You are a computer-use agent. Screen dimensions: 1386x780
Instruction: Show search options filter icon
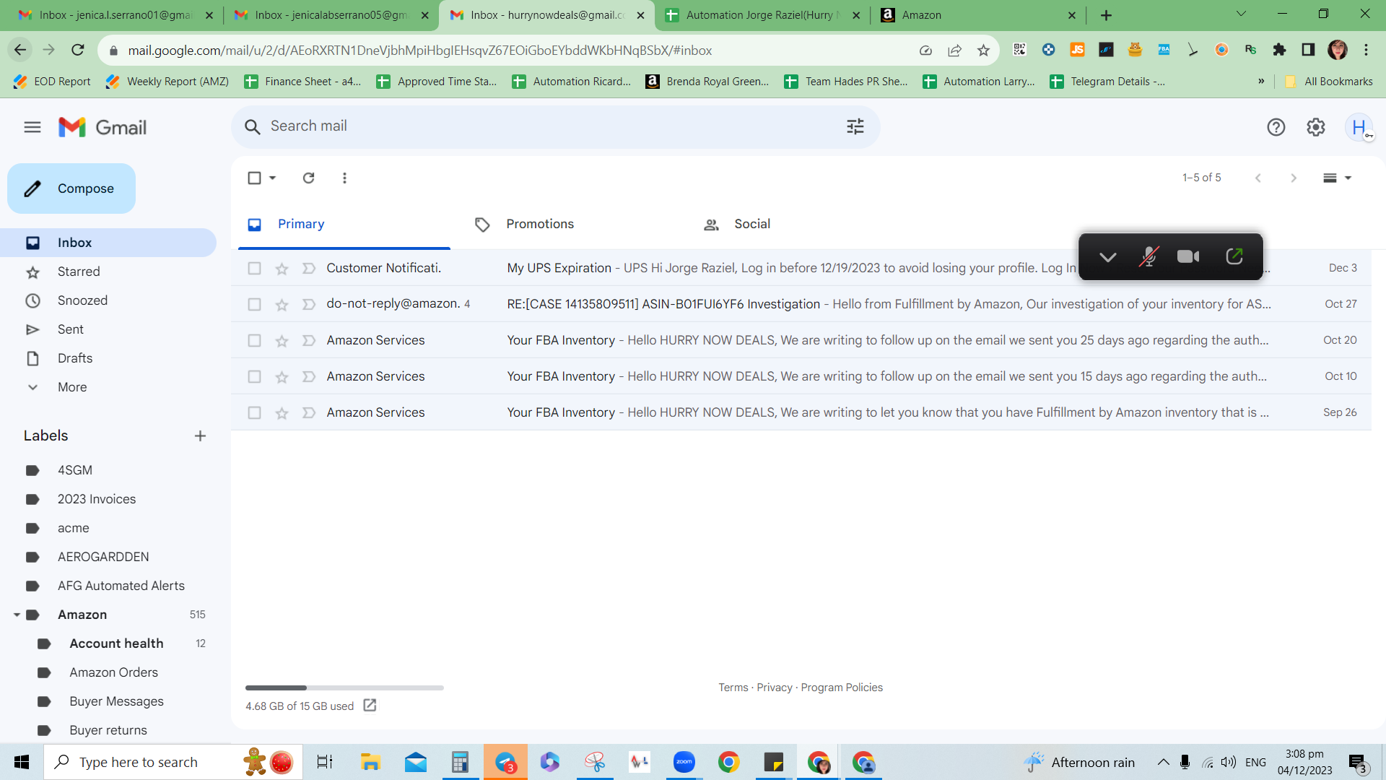[855, 127]
